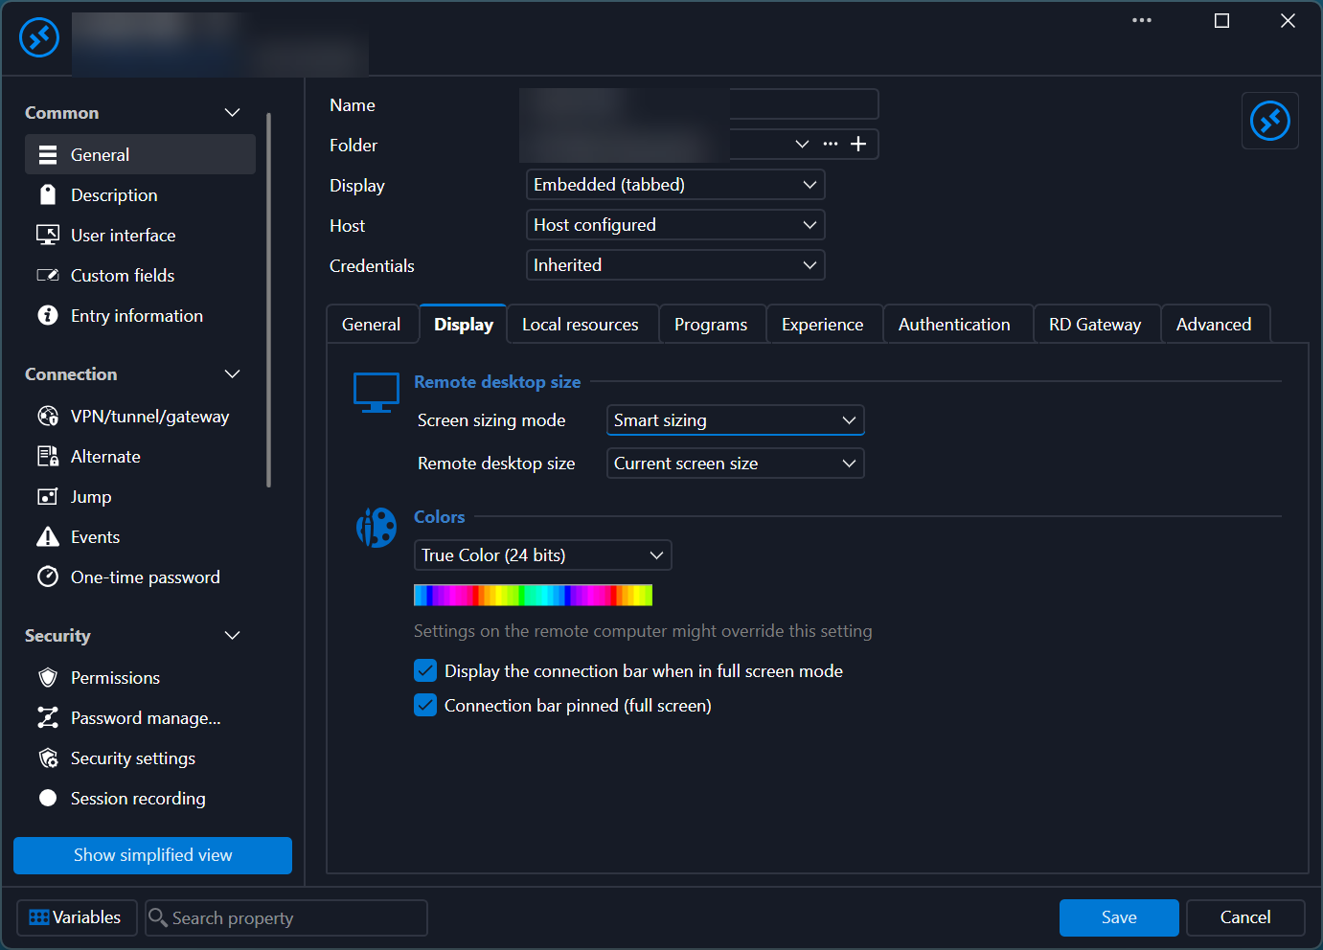This screenshot has width=1323, height=950.
Task: Switch to the Local resources tab
Action: point(581,325)
